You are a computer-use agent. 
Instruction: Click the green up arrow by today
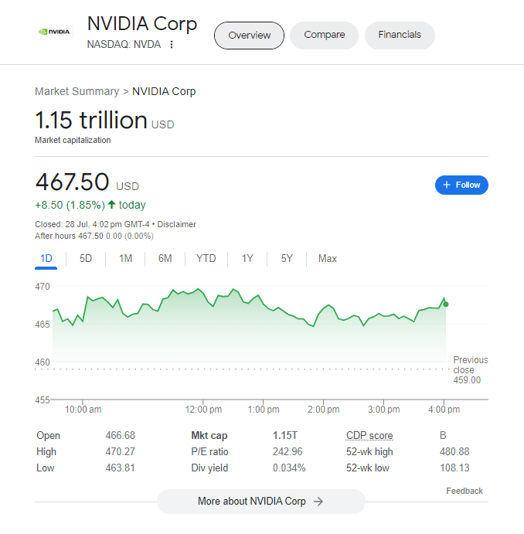coord(112,205)
